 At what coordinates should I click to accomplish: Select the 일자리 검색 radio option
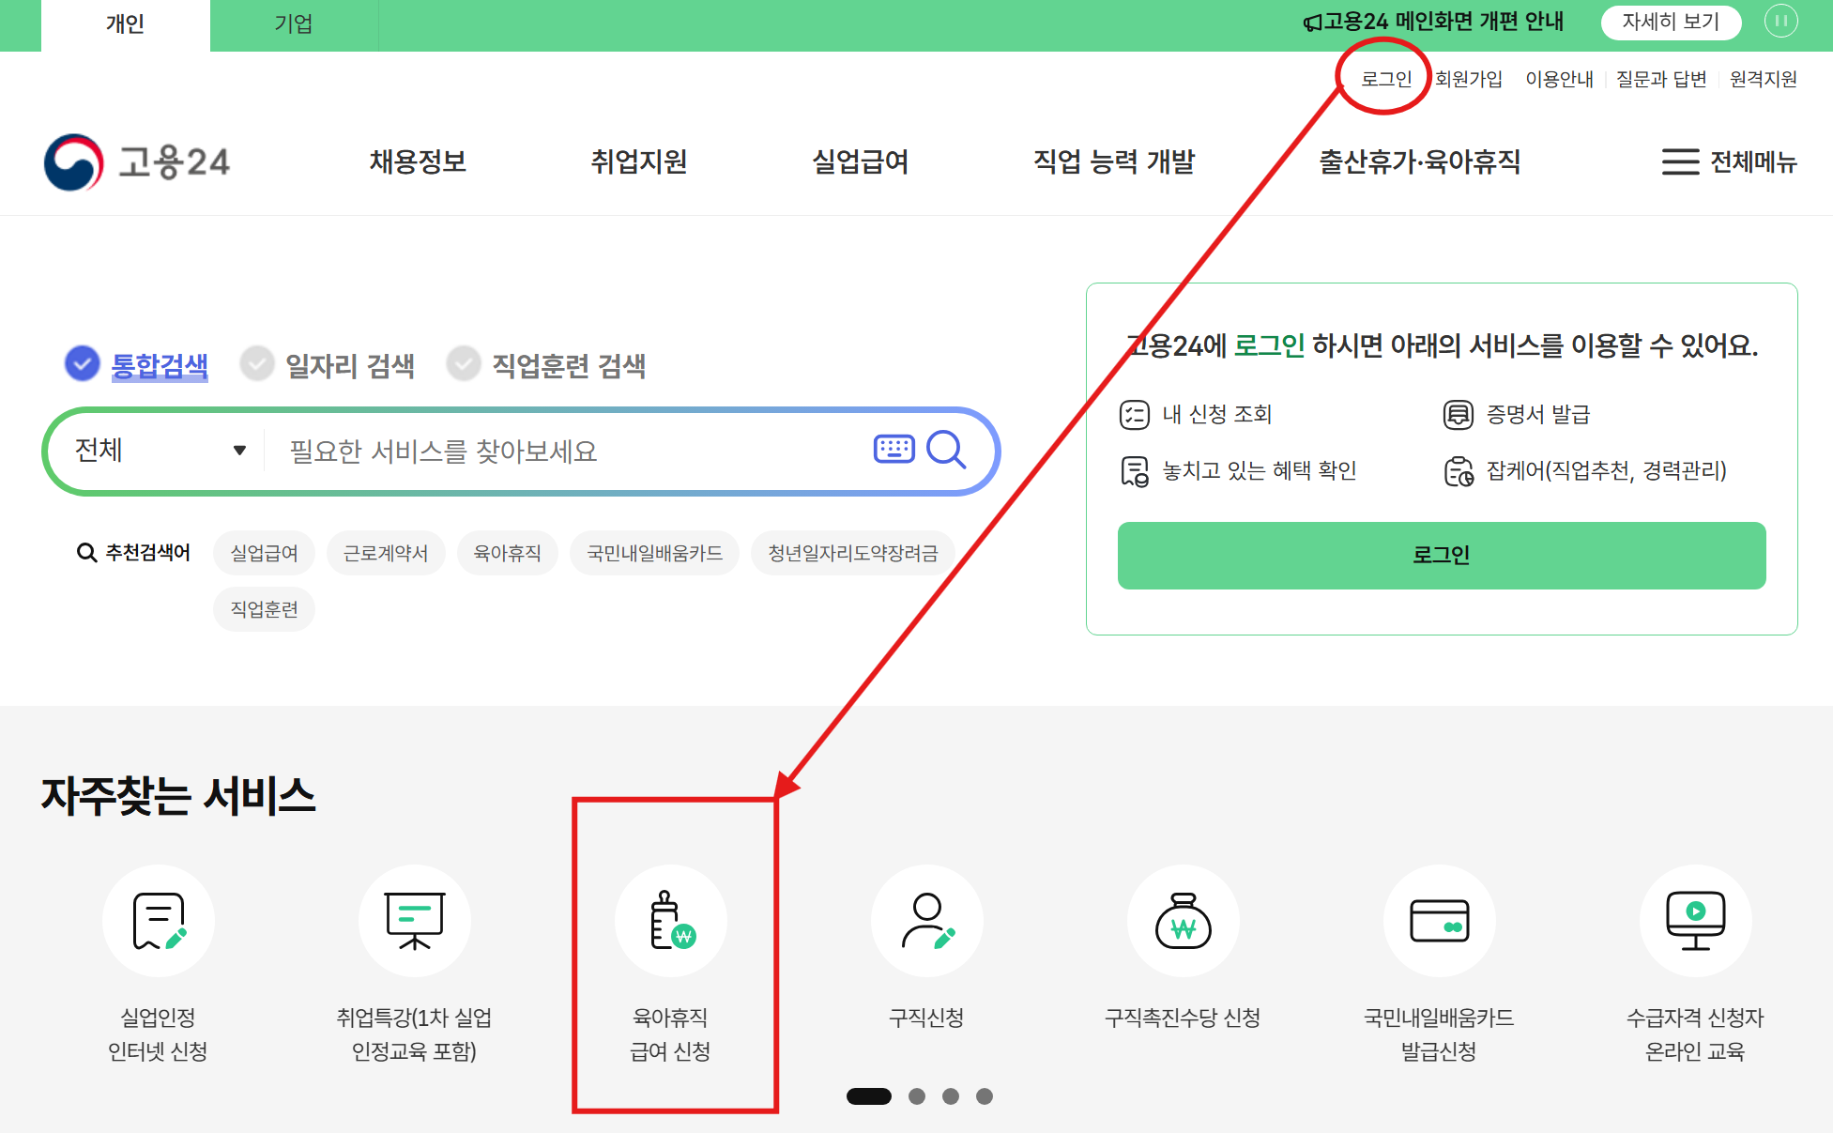tap(257, 363)
